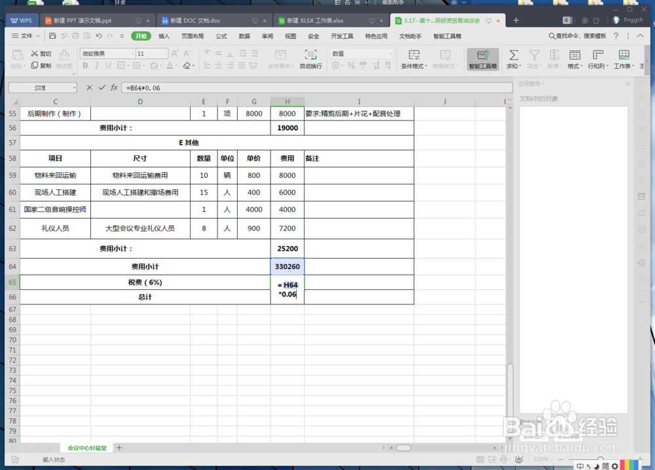
Task: Click in the formula bar input
Action: [316, 88]
